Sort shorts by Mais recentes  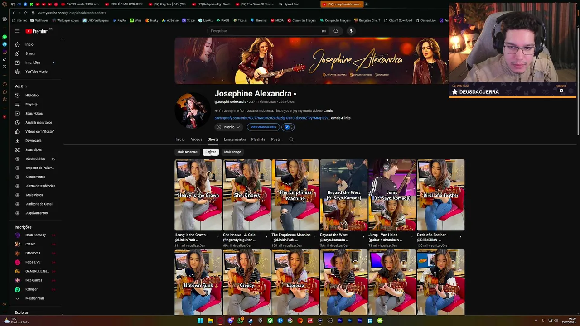[187, 152]
